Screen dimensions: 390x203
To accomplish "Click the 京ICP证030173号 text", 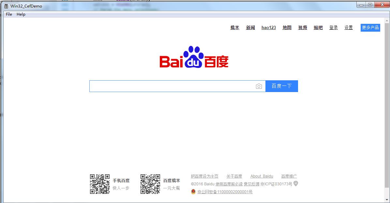I will point(276,184).
